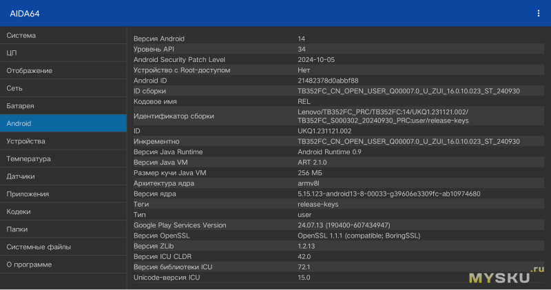Select Версия Java Runtime row
This screenshot has height=290, width=551.
[339, 152]
